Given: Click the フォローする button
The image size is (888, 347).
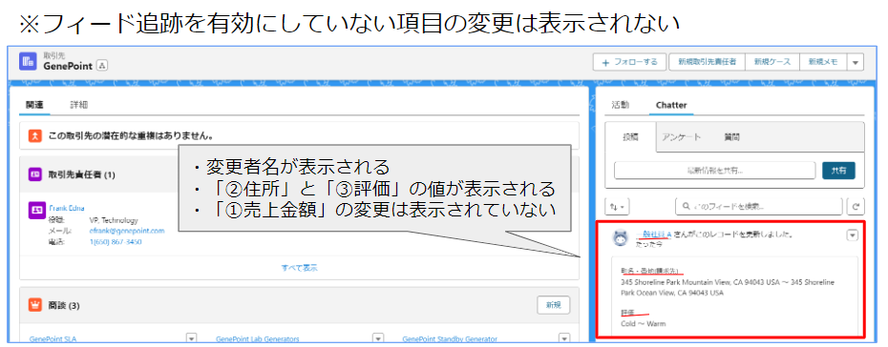Looking at the screenshot, I should point(630,62).
